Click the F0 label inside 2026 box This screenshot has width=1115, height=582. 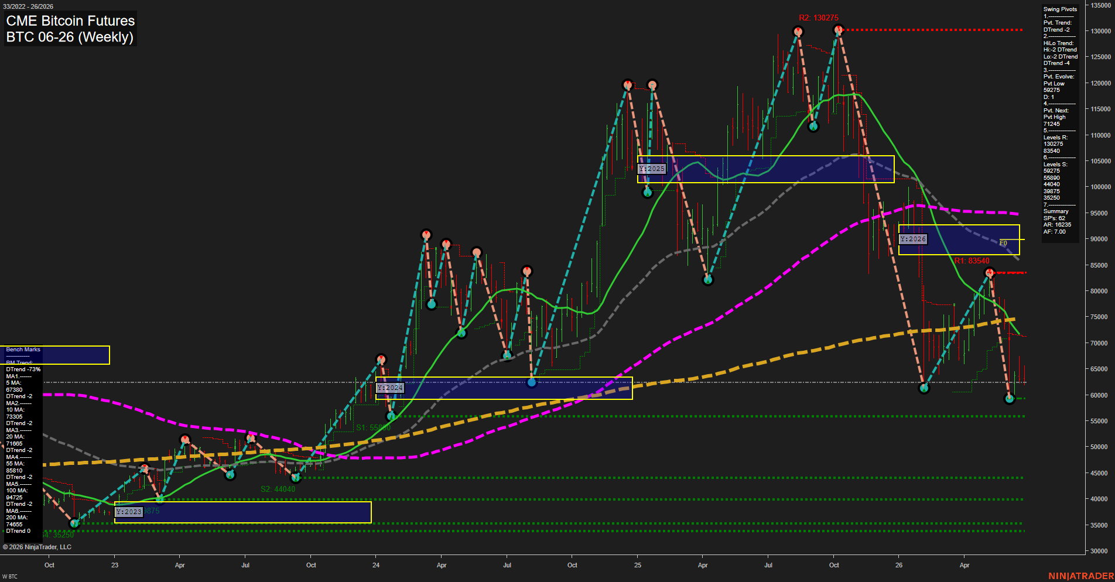(1003, 243)
